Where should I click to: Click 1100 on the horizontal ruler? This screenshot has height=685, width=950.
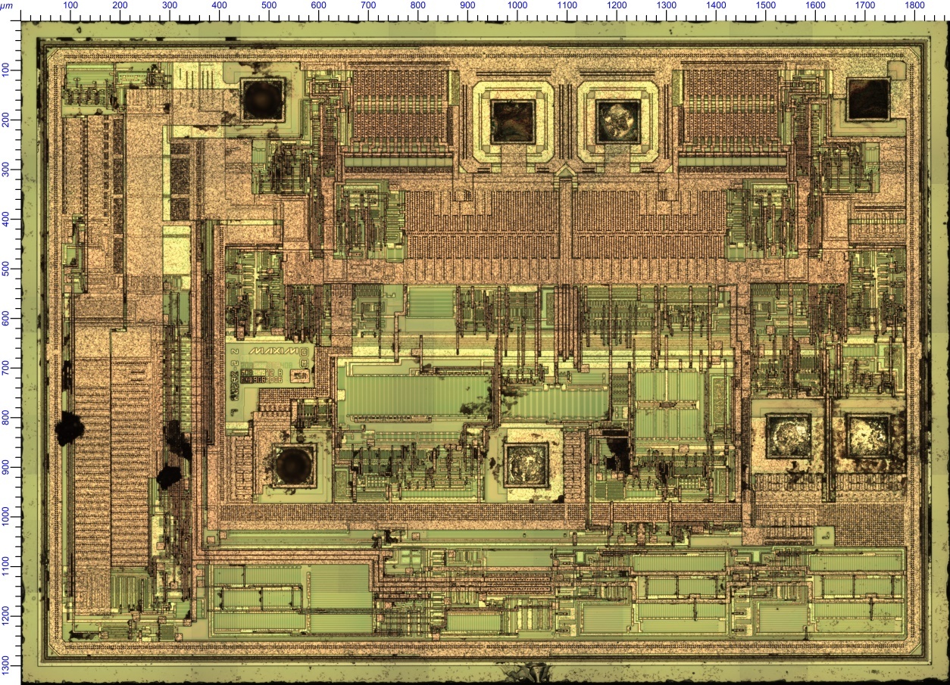point(567,5)
